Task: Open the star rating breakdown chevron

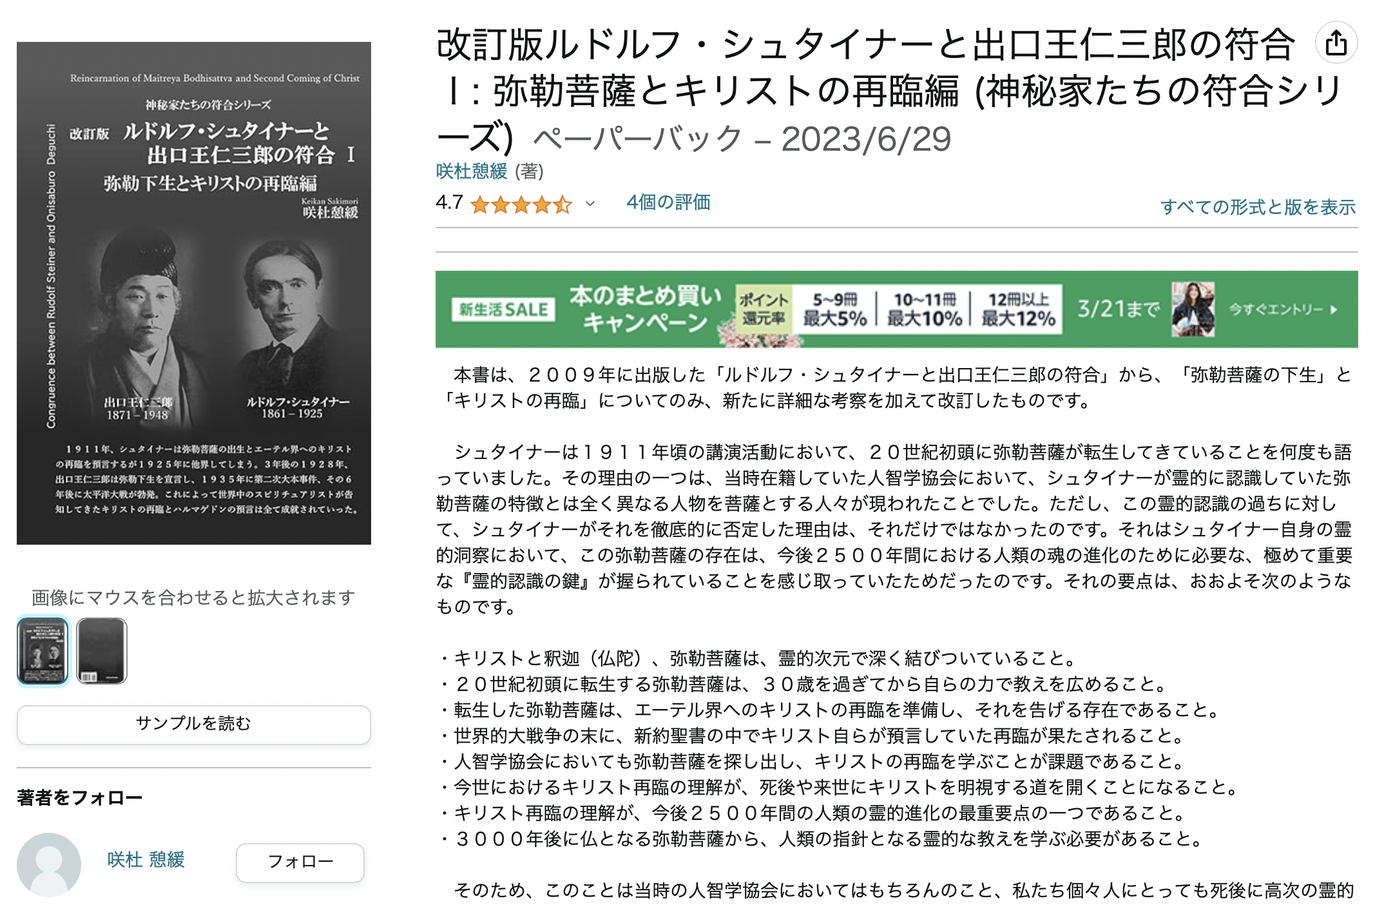Action: [590, 204]
